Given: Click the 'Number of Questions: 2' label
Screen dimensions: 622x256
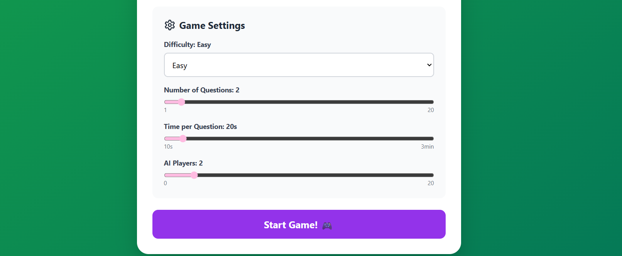Looking at the screenshot, I should coord(201,90).
